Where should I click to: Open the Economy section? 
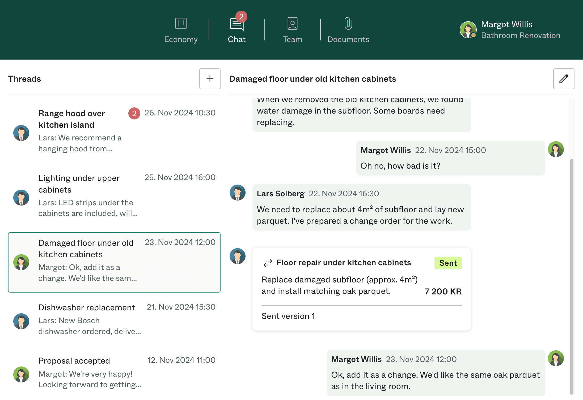[x=181, y=29]
